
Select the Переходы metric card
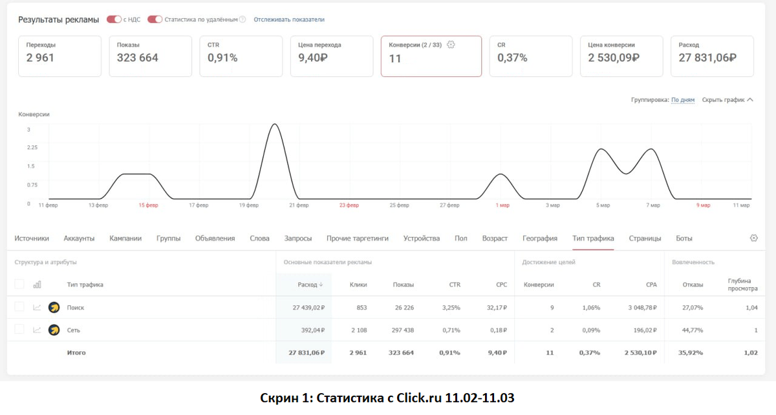coord(59,56)
